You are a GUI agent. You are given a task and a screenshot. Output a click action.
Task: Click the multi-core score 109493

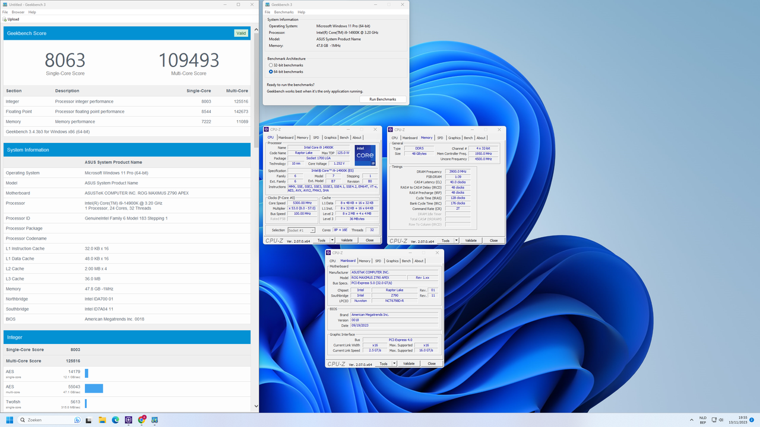click(189, 60)
